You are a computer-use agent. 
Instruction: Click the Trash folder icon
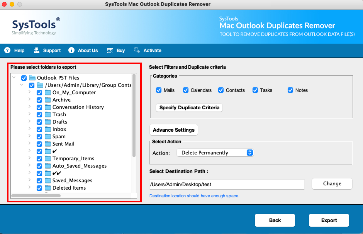[48, 115]
